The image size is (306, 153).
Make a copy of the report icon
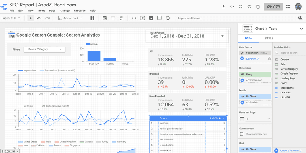tap(258, 6)
